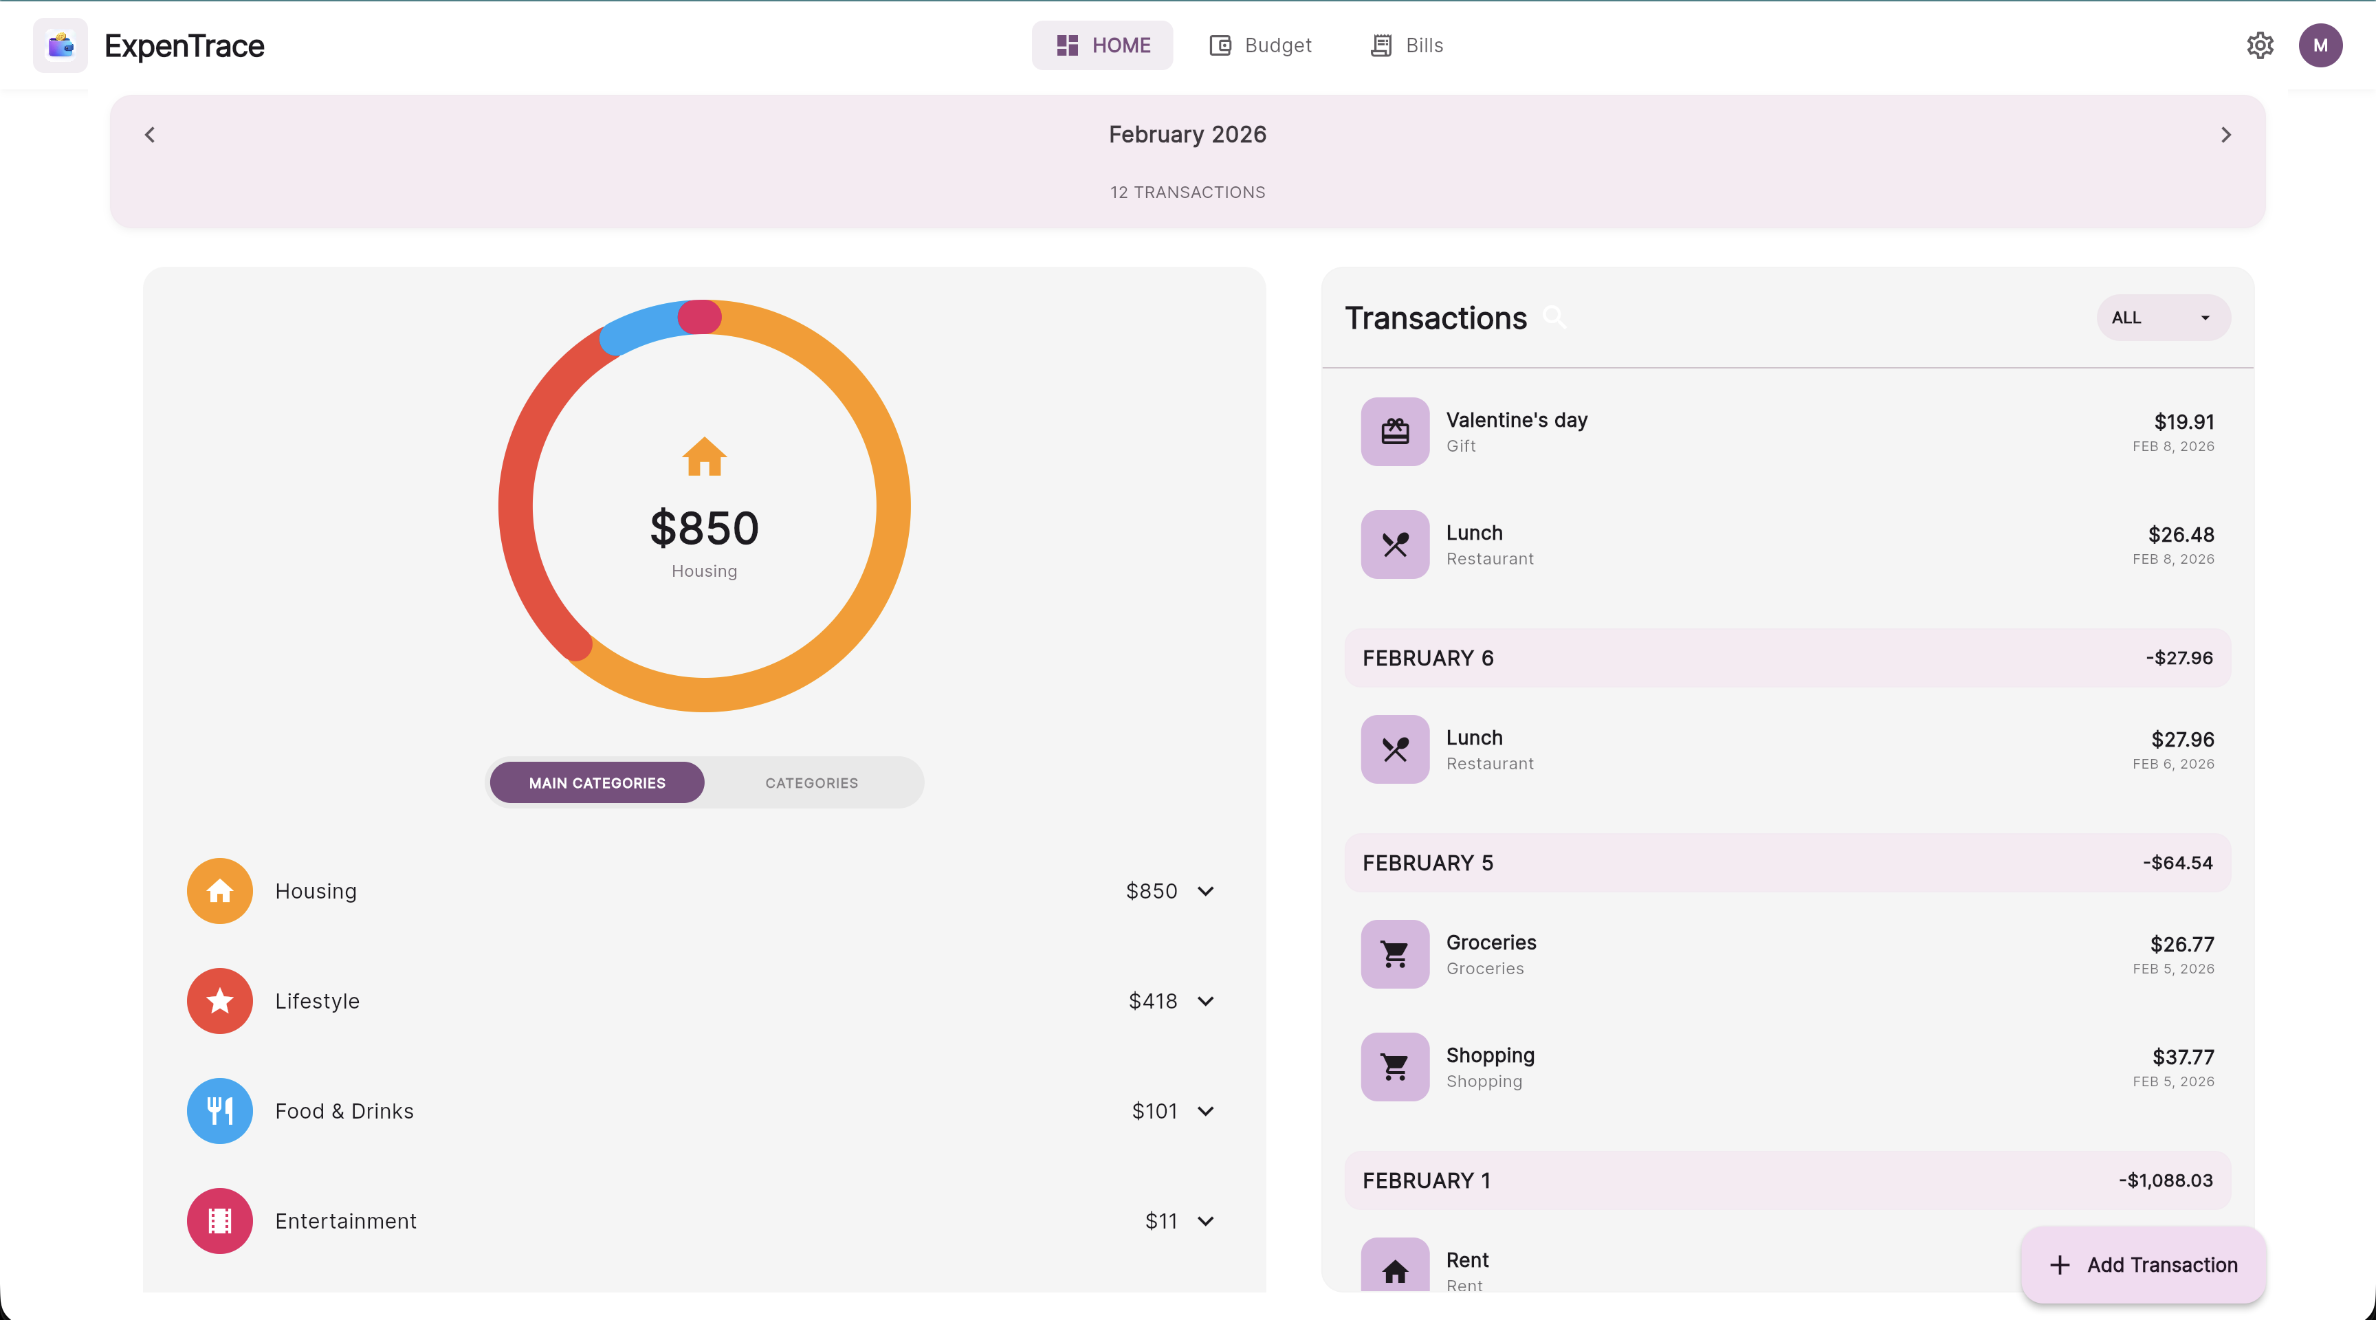
Task: Go to next month with the right arrow
Action: [2225, 135]
